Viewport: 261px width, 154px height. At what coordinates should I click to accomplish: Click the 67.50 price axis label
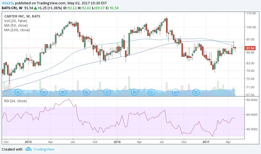250,95
